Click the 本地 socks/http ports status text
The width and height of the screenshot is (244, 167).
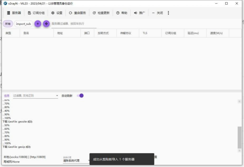[x=25, y=157]
